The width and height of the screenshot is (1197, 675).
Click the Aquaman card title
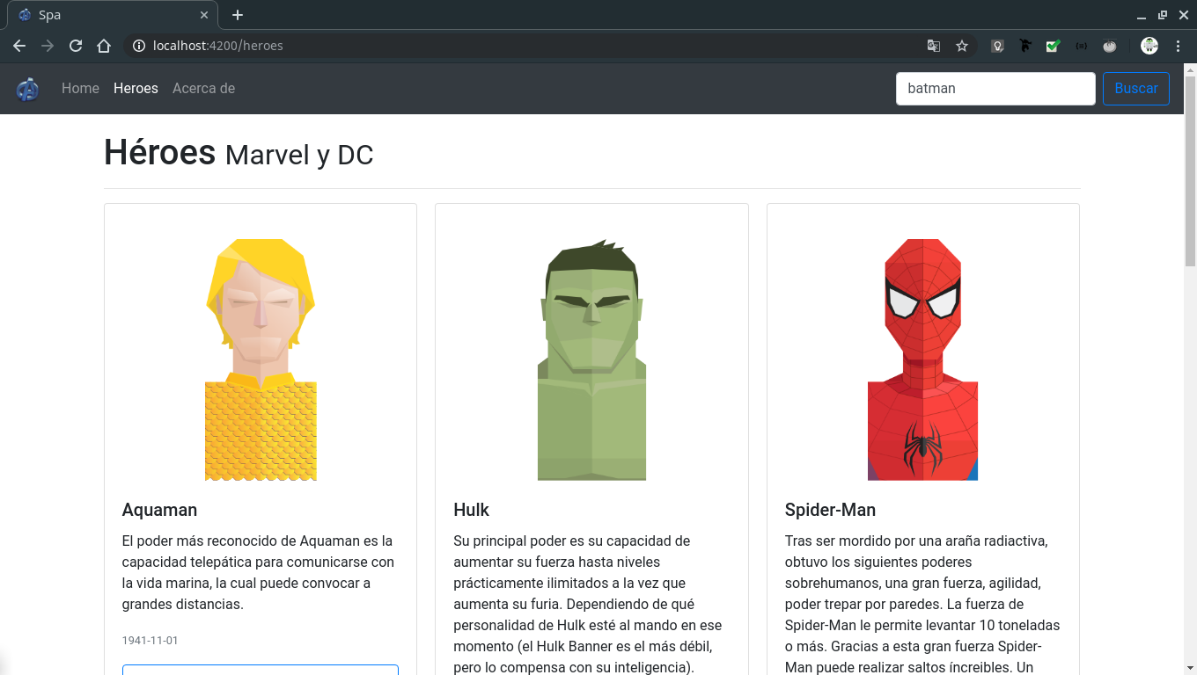(x=159, y=510)
